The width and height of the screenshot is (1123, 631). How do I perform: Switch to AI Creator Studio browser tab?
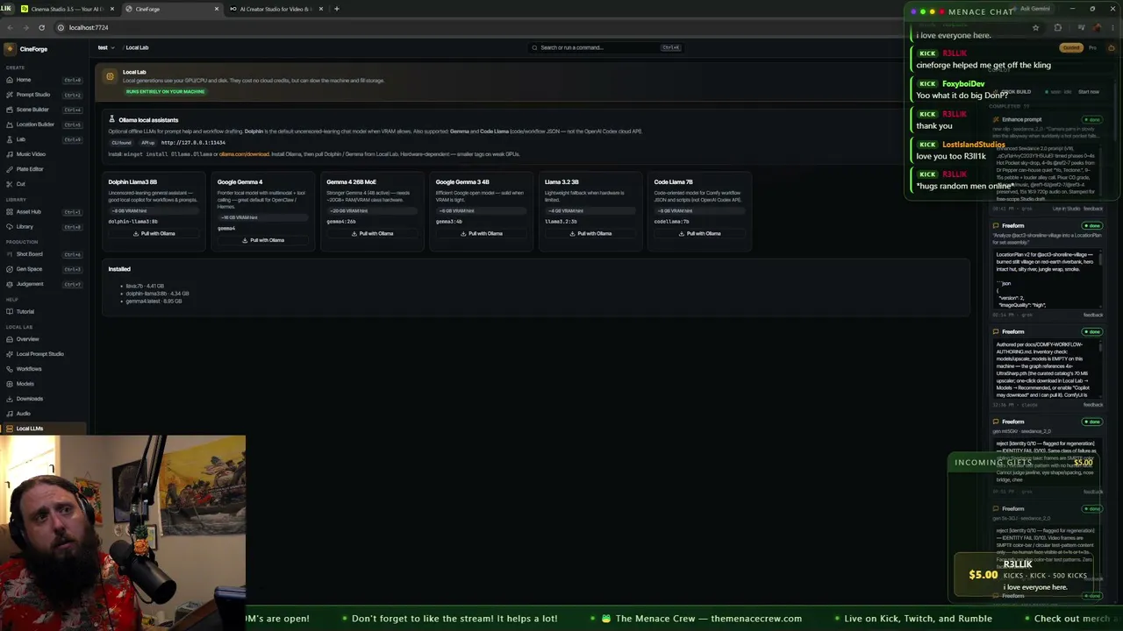[276, 9]
